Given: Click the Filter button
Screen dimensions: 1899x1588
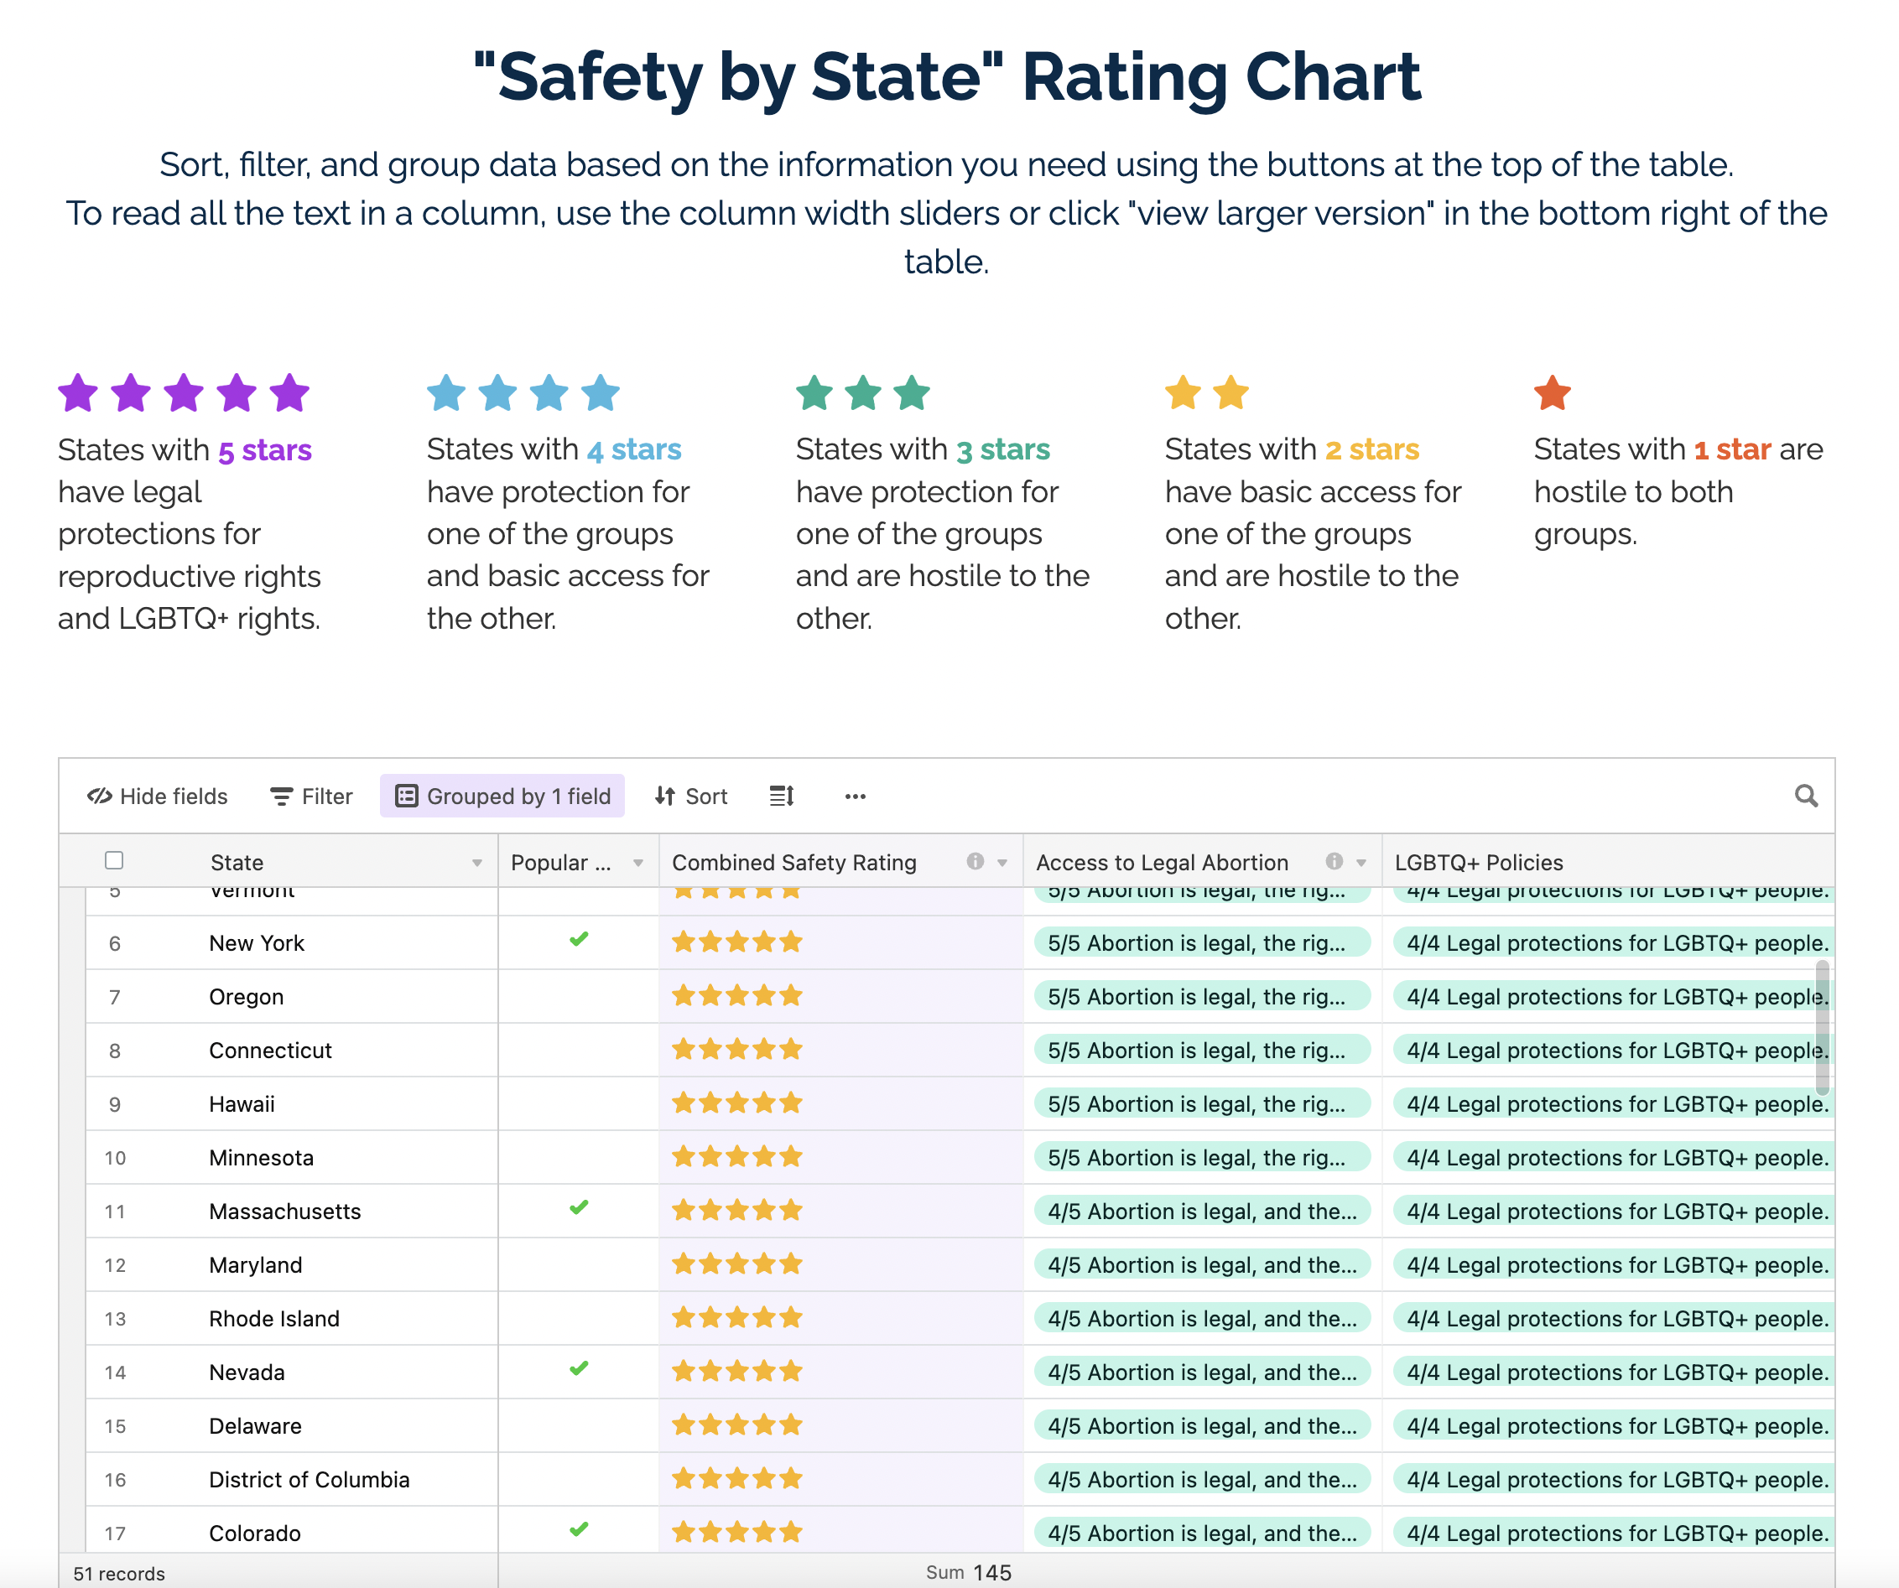Looking at the screenshot, I should (310, 798).
